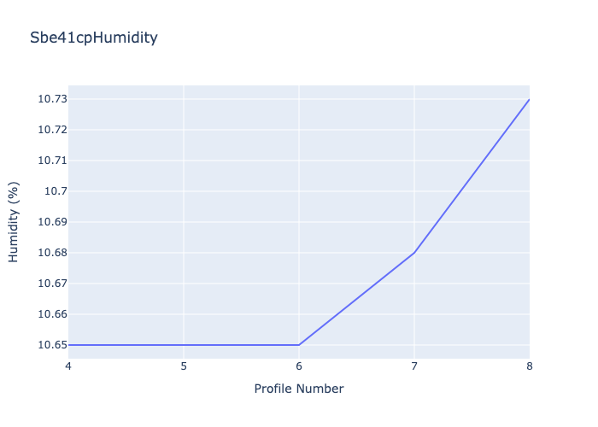Click the x-axis tick label 4
Viewport: 598px width, 427px height.
68,366
